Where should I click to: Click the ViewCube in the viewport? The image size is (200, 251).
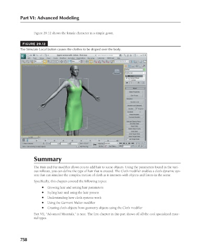[x=117, y=72]
